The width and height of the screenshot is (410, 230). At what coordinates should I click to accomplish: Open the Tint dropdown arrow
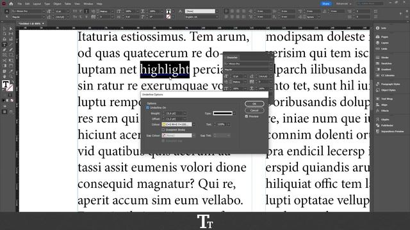click(228, 125)
